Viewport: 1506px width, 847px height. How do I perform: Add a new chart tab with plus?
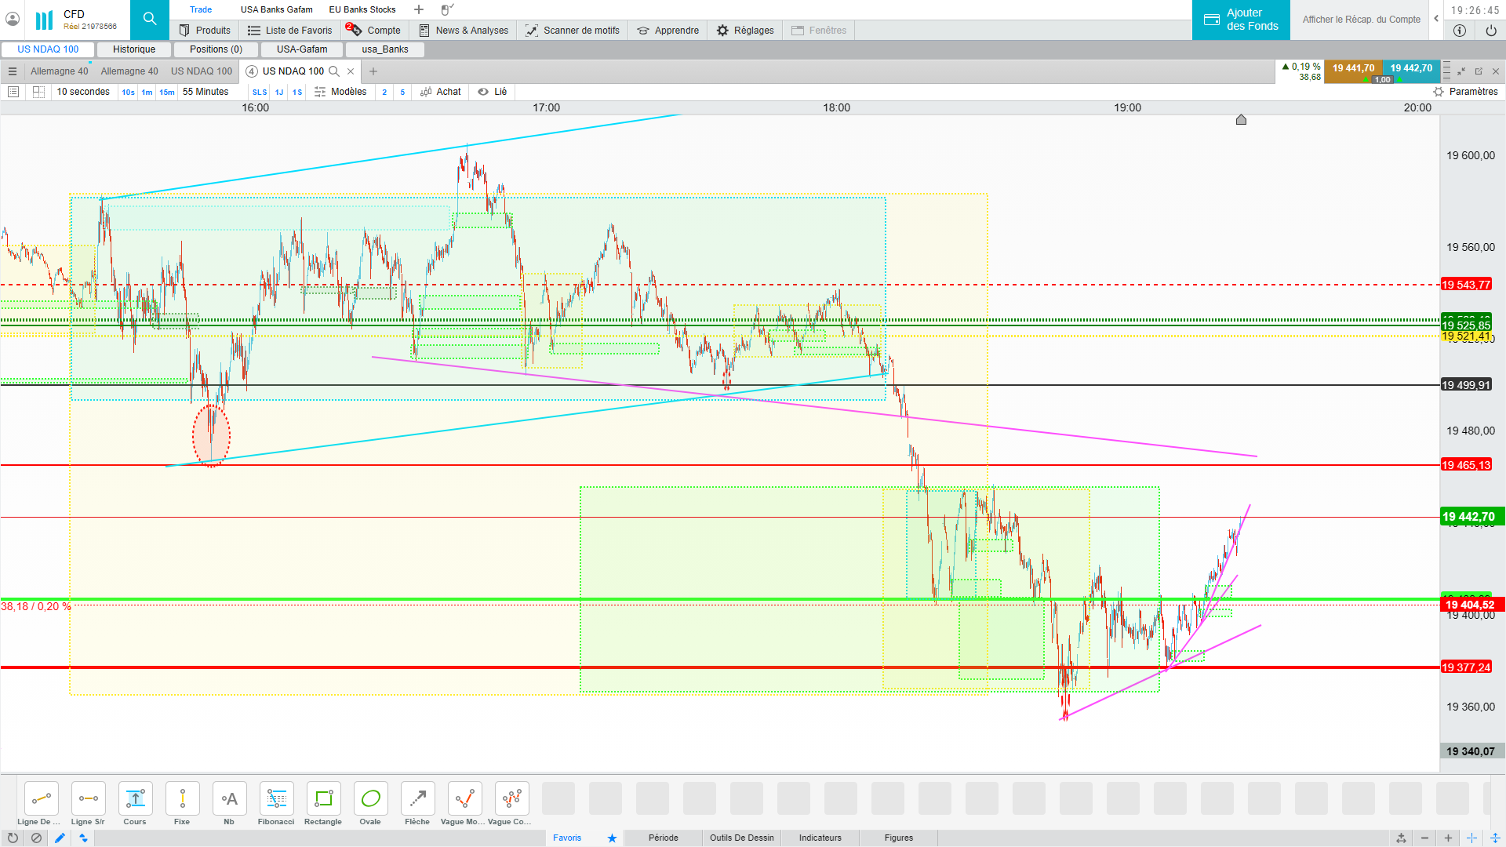click(x=373, y=71)
